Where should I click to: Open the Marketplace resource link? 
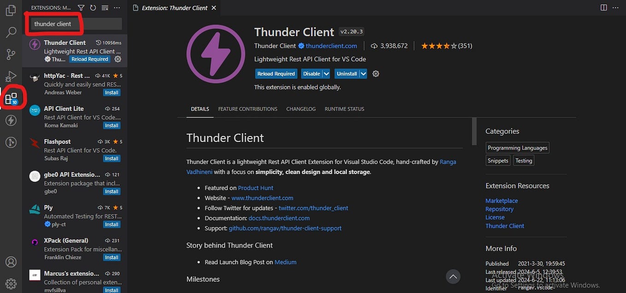pos(502,201)
